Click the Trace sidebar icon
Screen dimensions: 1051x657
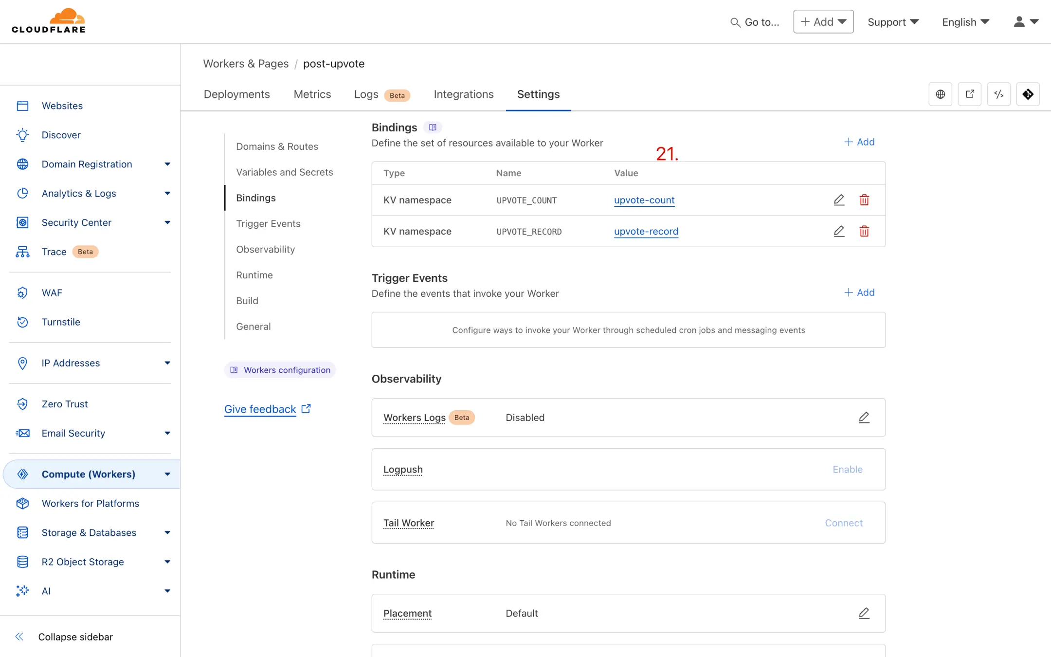click(22, 252)
